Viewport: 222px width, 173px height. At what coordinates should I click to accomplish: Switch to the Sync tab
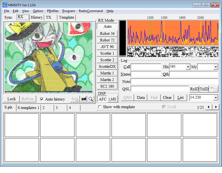point(9,17)
